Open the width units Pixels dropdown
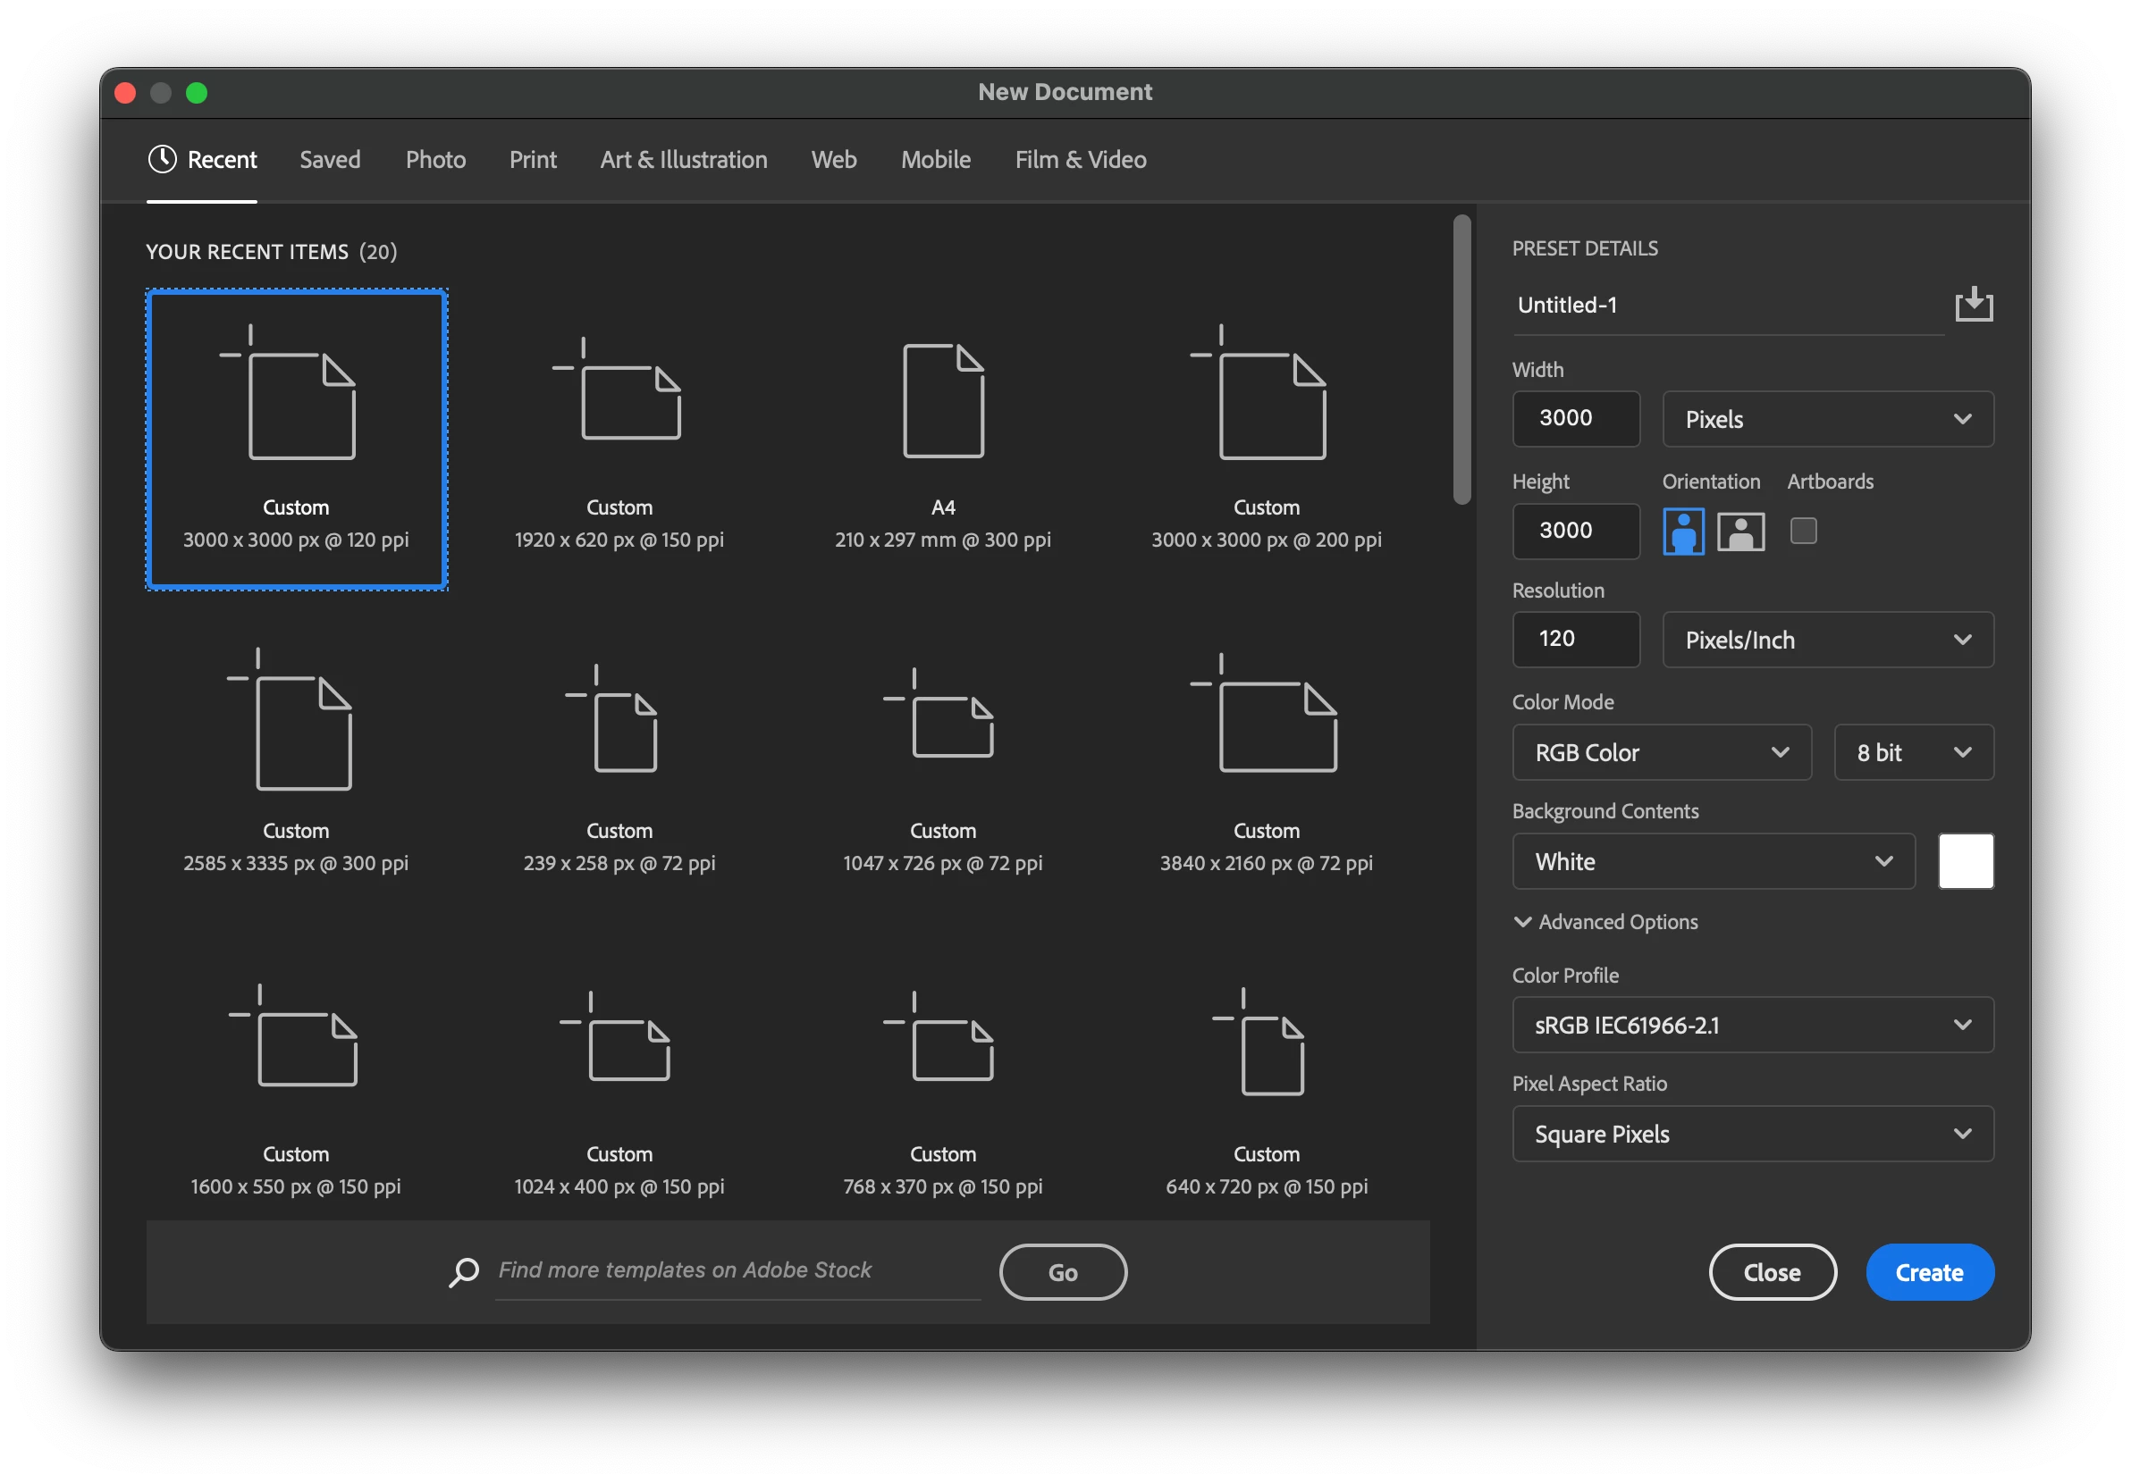The image size is (2131, 1483). point(1826,419)
